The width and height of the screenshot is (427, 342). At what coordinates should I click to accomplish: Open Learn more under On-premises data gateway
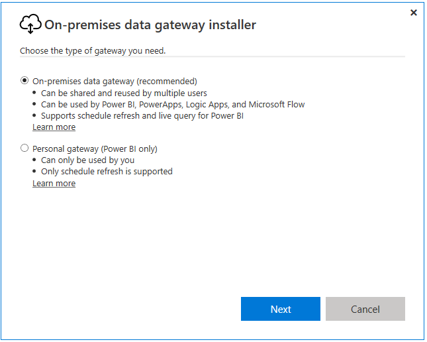click(x=54, y=127)
